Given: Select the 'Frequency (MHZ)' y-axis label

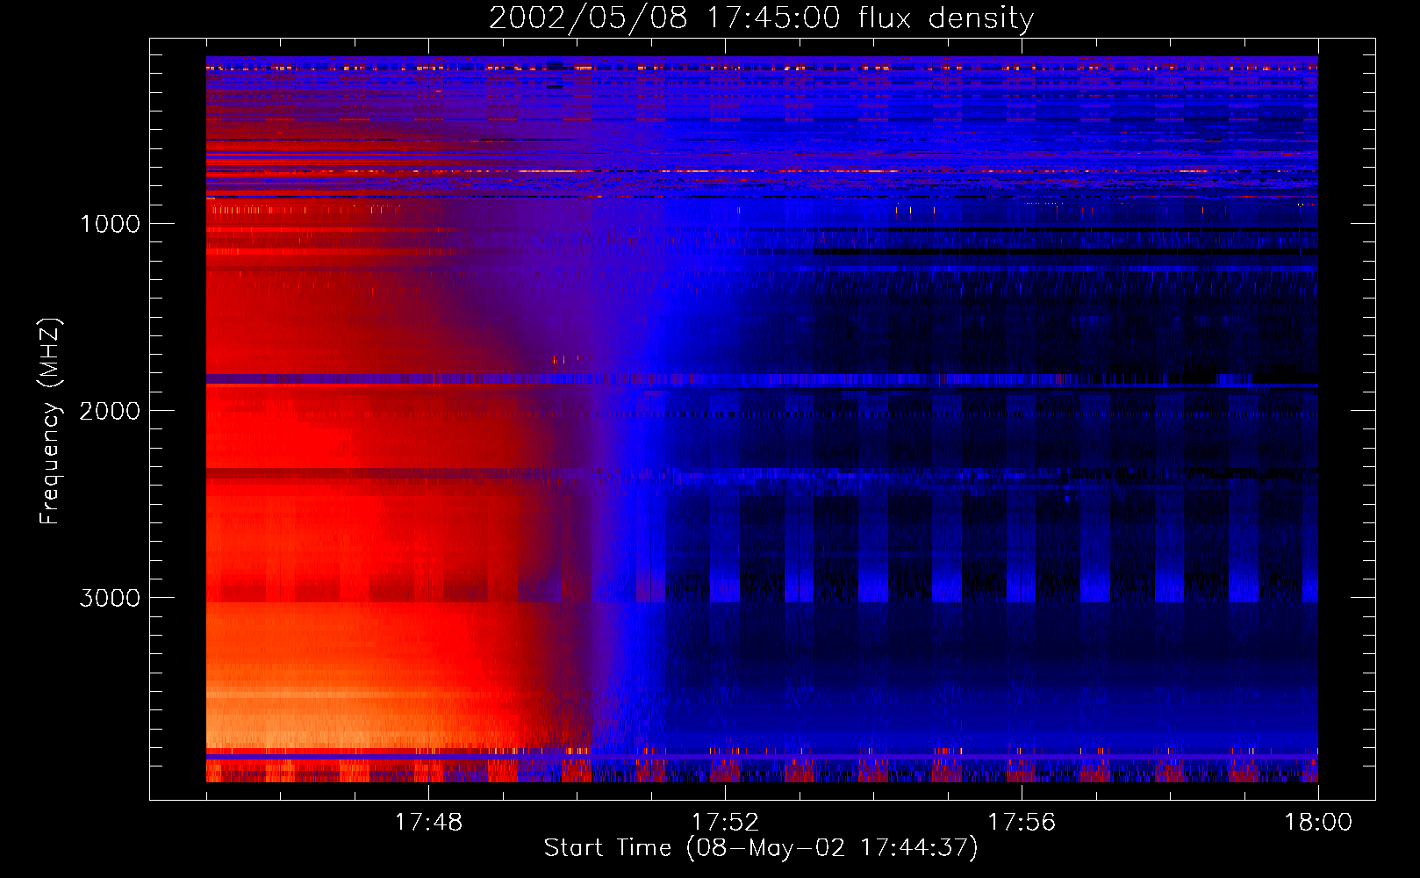Looking at the screenshot, I should point(50,421).
